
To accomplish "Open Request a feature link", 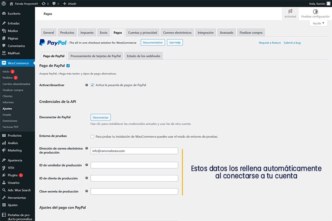I will 270,43.
